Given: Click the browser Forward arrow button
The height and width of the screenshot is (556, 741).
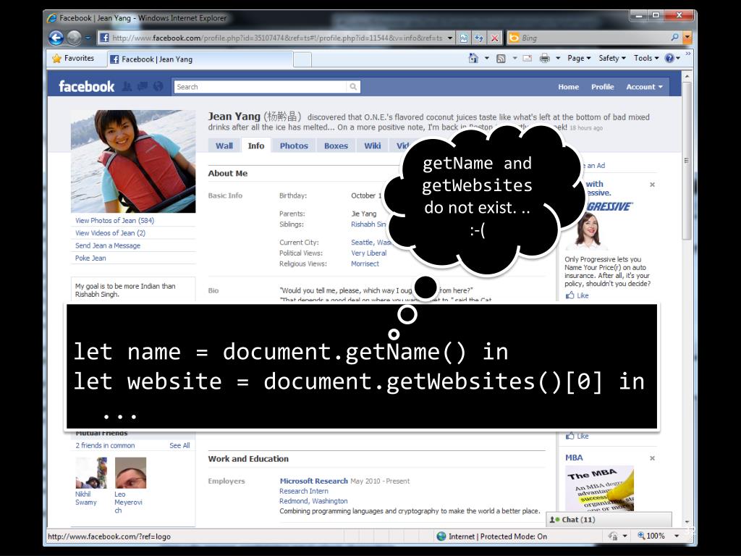Looking at the screenshot, I should 75,38.
